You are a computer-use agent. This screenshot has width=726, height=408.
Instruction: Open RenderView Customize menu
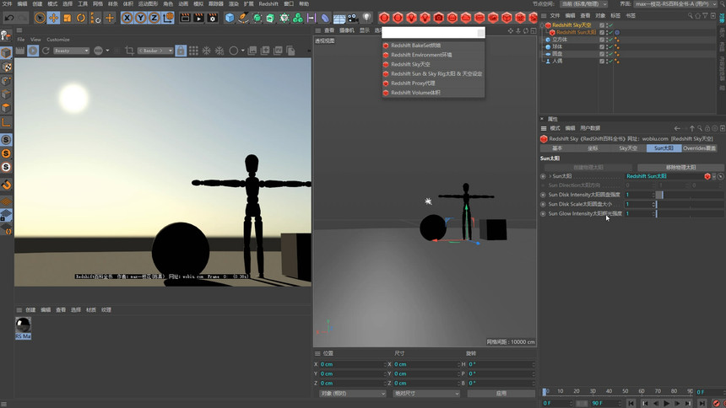click(58, 40)
